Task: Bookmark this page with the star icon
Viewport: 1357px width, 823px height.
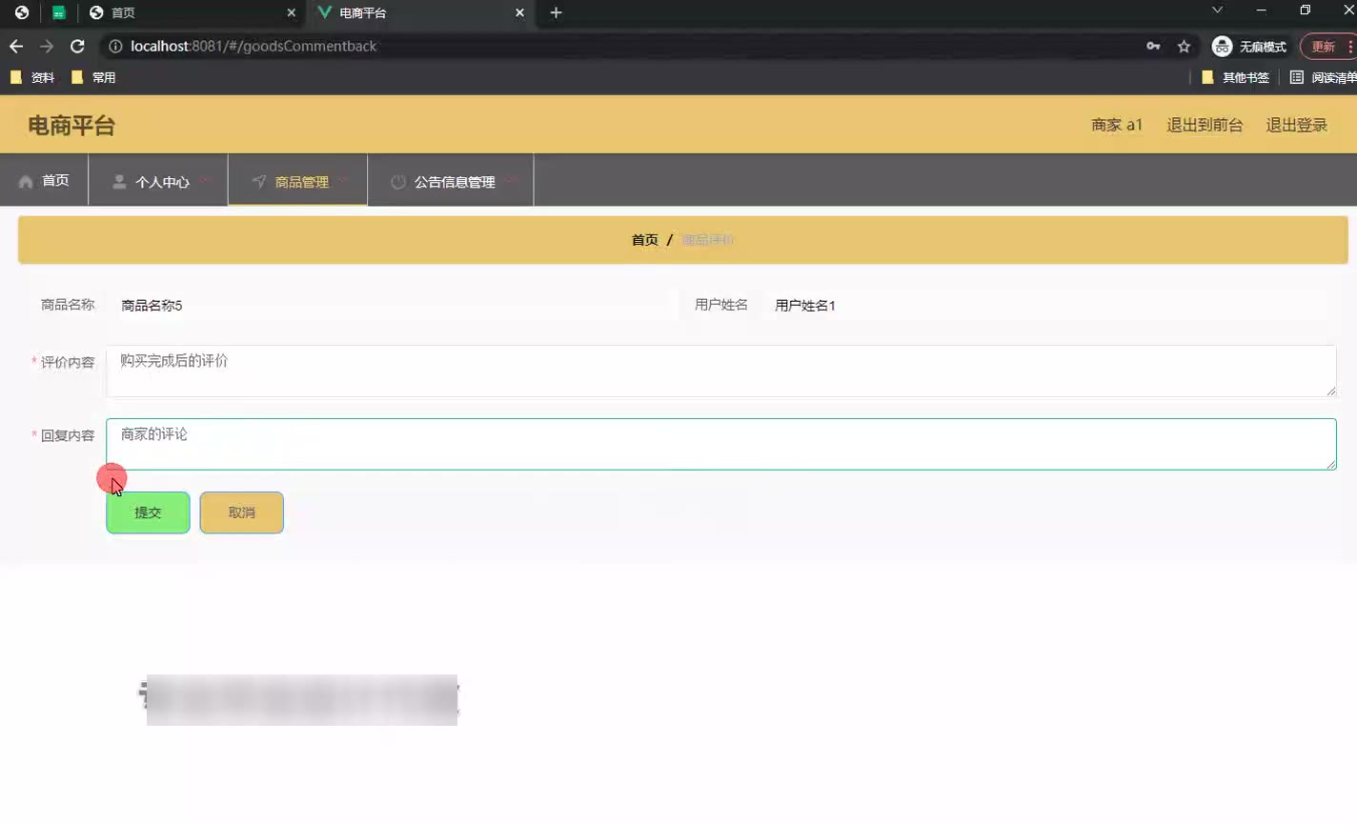Action: point(1184,46)
